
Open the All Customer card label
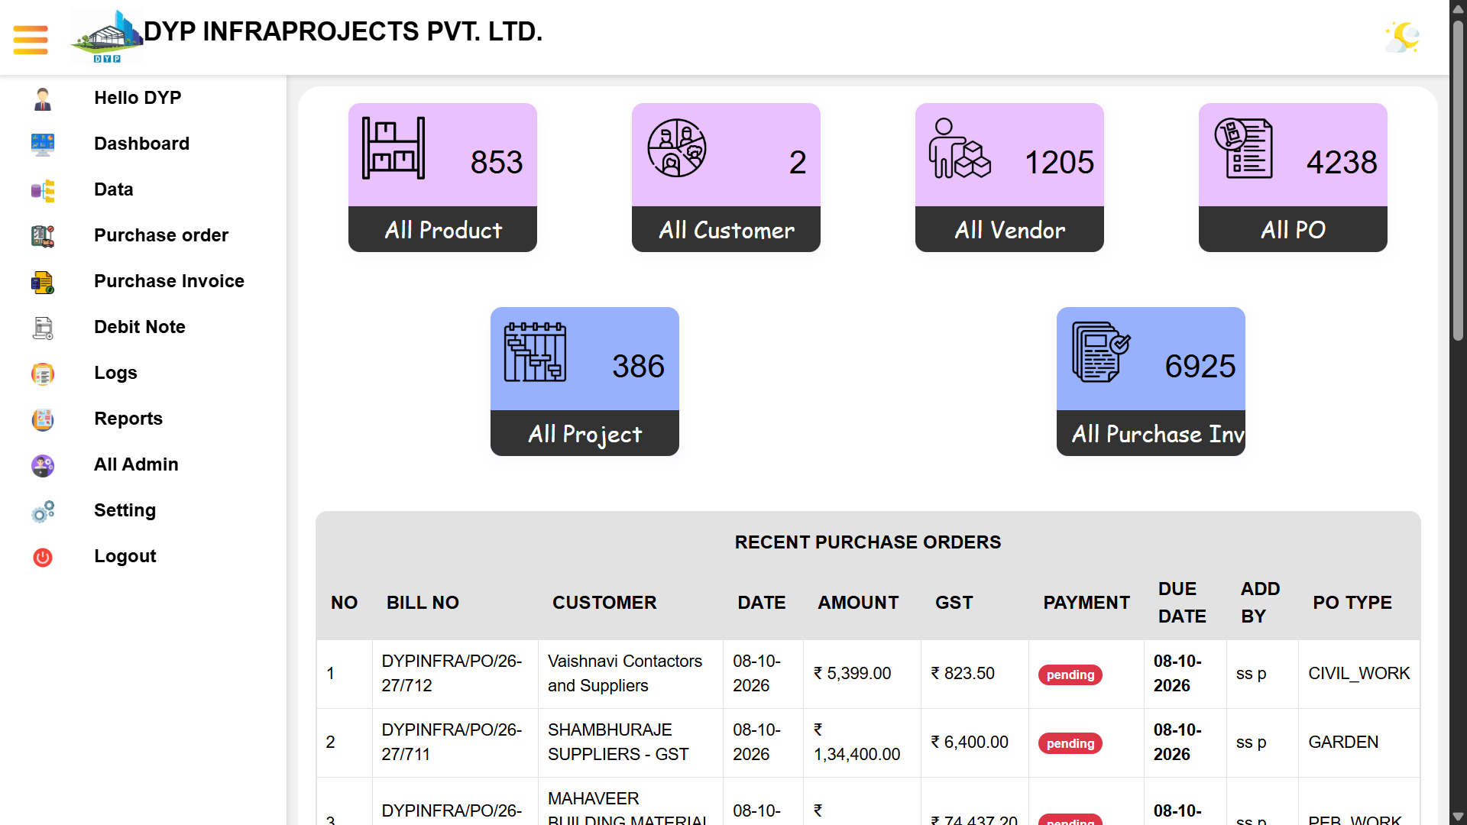tap(727, 230)
